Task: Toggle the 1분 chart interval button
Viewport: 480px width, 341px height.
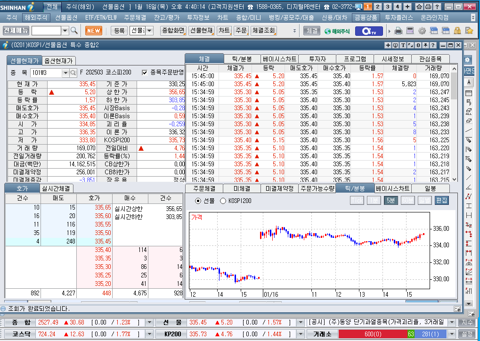Action: pos(374,201)
